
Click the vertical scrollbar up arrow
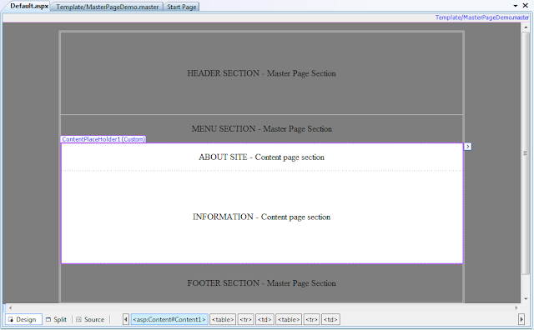[x=526, y=27]
